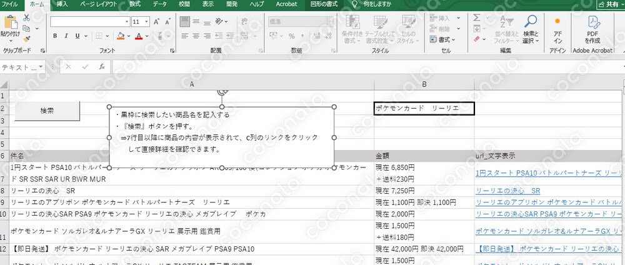Toggle Italic formatting
Viewport: 625px width, 265px height.
click(x=66, y=36)
